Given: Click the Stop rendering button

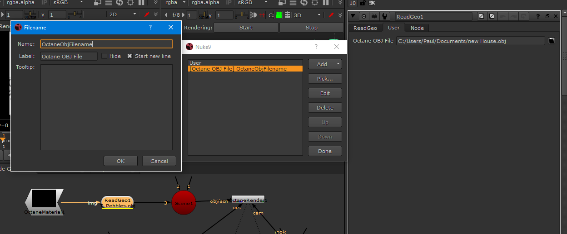Looking at the screenshot, I should coord(312,28).
